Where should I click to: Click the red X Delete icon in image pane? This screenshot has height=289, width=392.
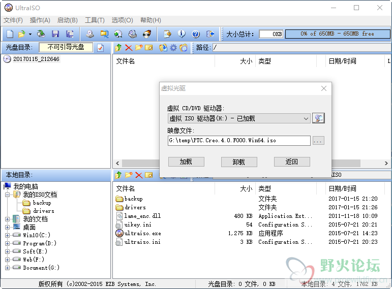point(129,47)
